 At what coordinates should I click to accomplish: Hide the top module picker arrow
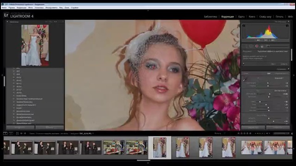pos(148,11)
